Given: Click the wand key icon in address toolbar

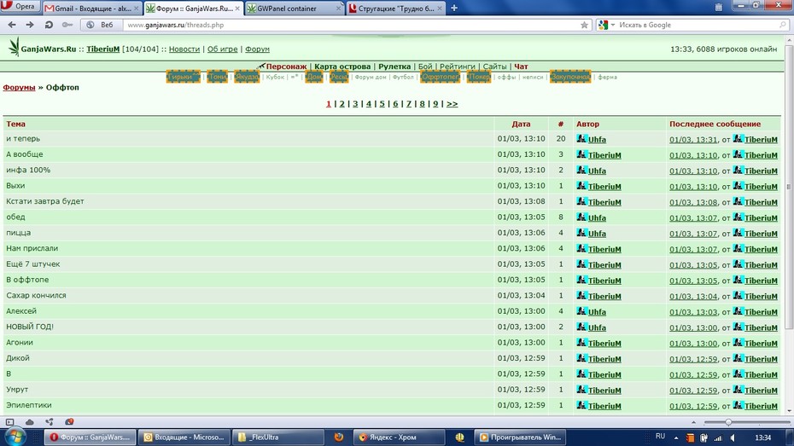Looking at the screenshot, I should (67, 25).
